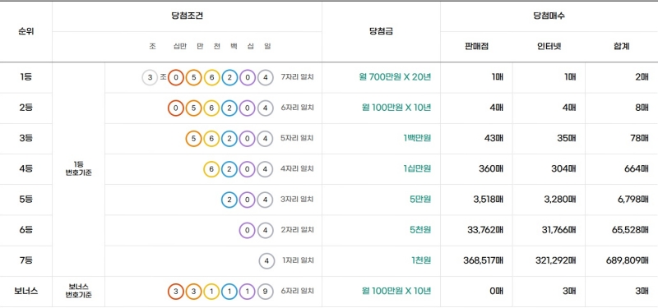Image resolution: width=658 pixels, height=308 pixels.
Task: Click the 당첨매수 column header
Action: [549, 16]
